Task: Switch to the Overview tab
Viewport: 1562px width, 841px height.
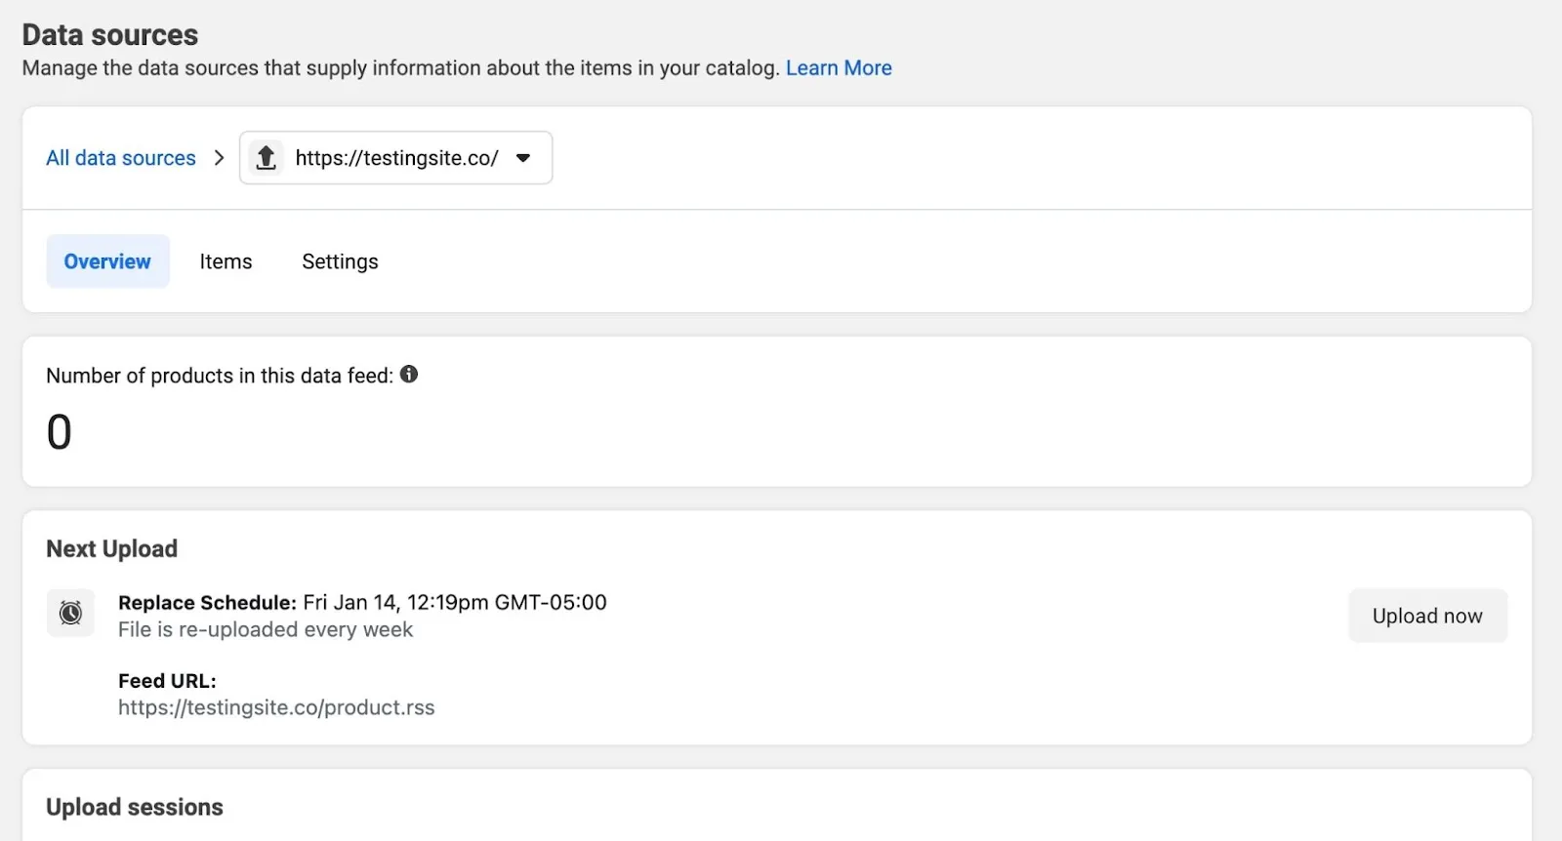Action: coord(107,261)
